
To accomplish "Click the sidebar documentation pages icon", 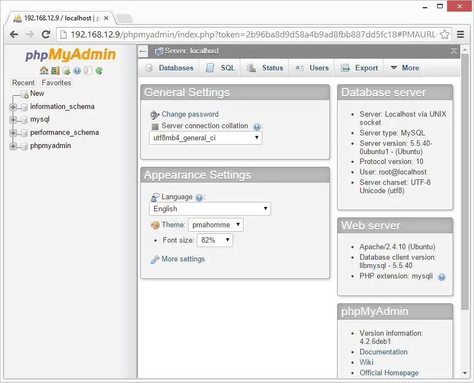I will point(88,71).
